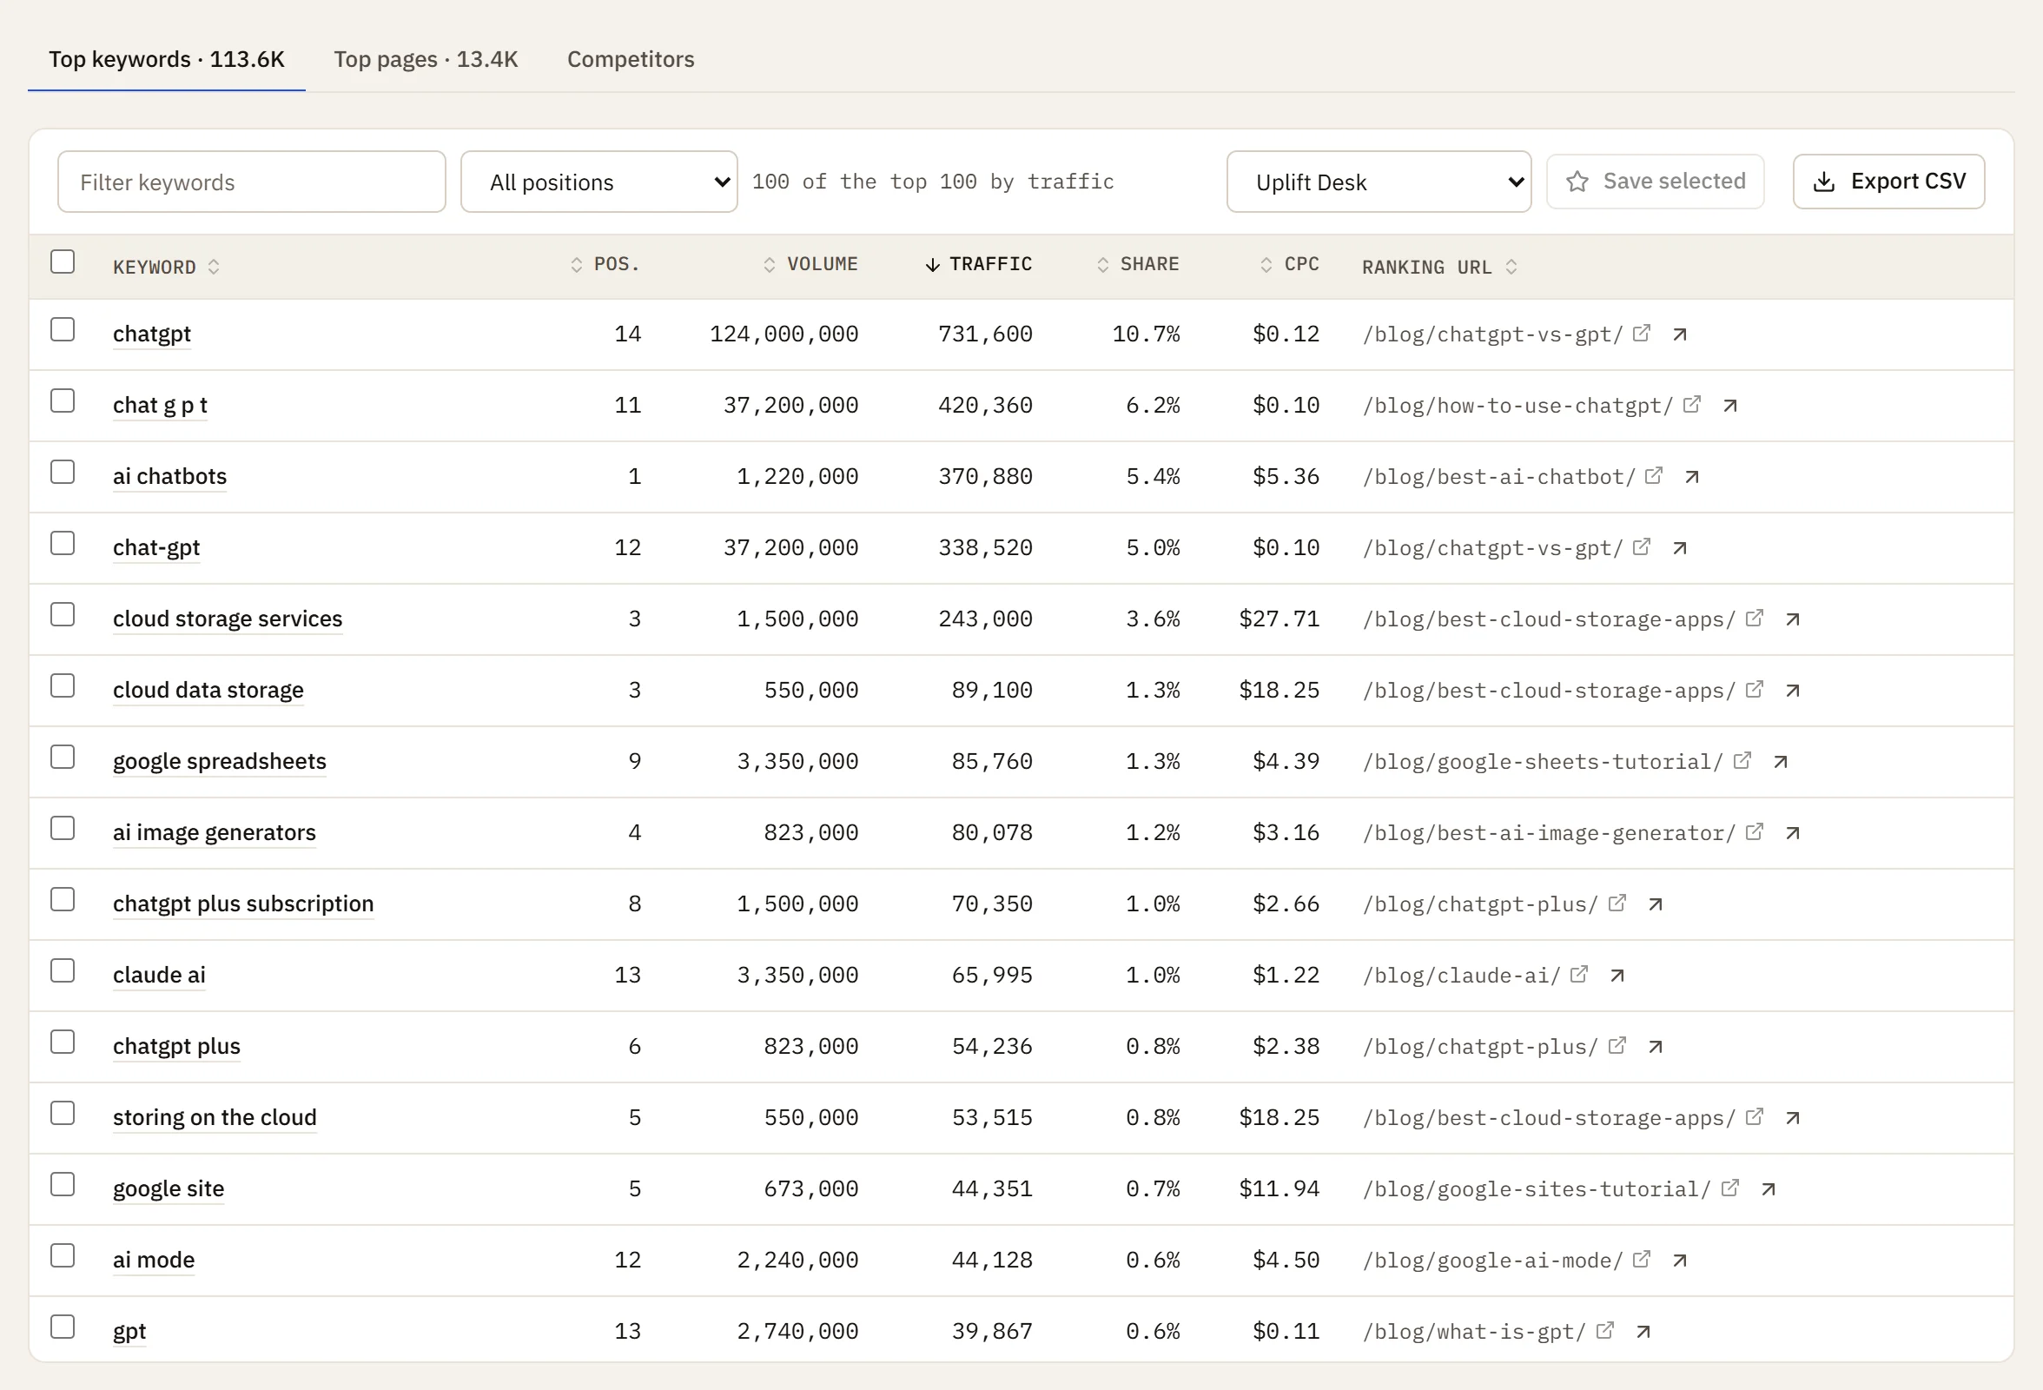Open external link icon for ai chatbots row
The width and height of the screenshot is (2043, 1390).
tap(1654, 476)
